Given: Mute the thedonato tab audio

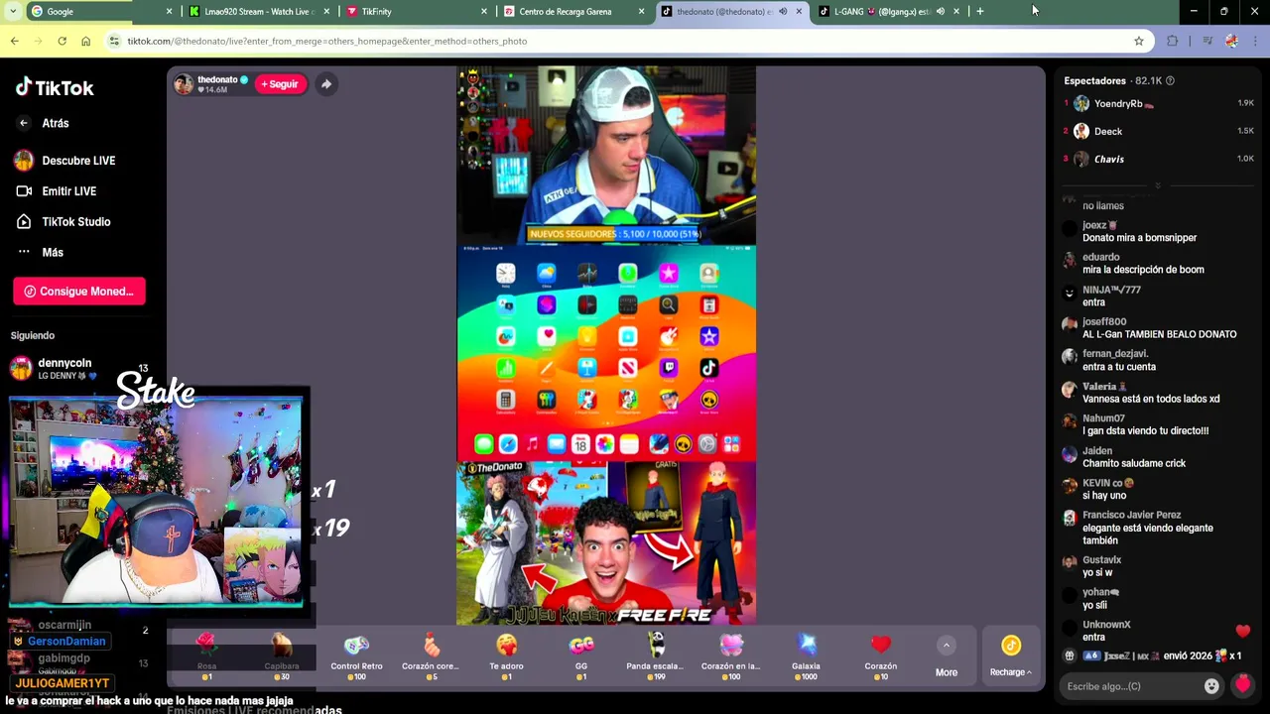Looking at the screenshot, I should (783, 12).
